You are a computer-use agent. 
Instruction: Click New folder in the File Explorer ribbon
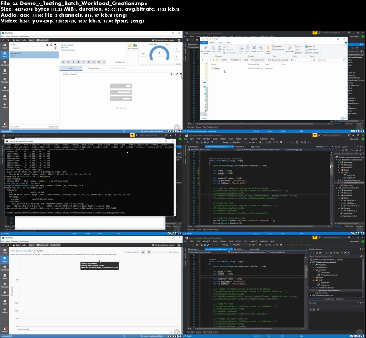point(268,49)
